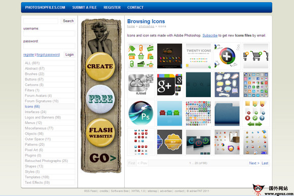Screen dimensions: 294x196
Task: Select the Outer Space (11) category
Action: [x=49, y=139]
